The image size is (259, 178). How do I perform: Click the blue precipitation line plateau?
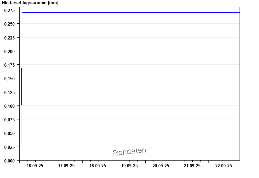[131, 12]
